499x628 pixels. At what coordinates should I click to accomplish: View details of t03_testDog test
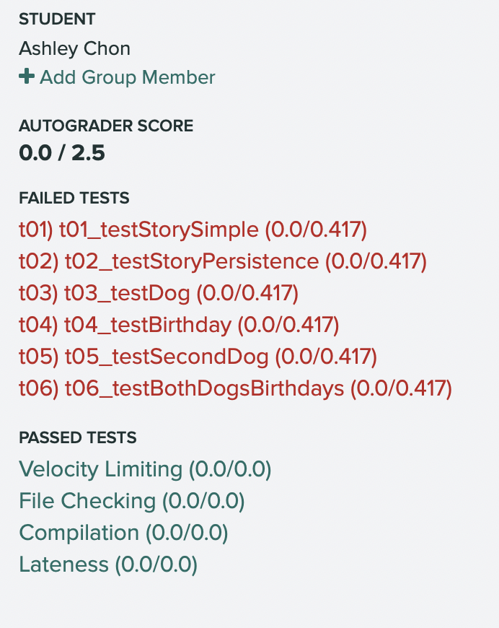[158, 293]
